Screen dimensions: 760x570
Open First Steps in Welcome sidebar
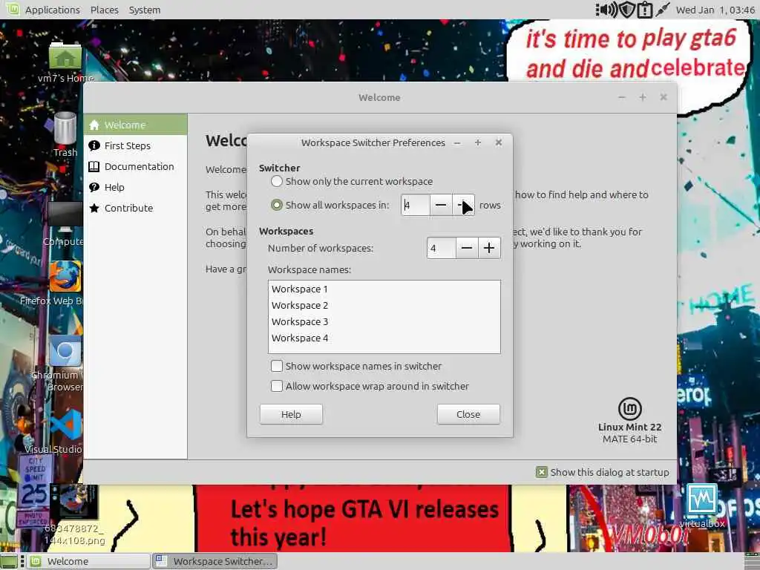point(135,146)
